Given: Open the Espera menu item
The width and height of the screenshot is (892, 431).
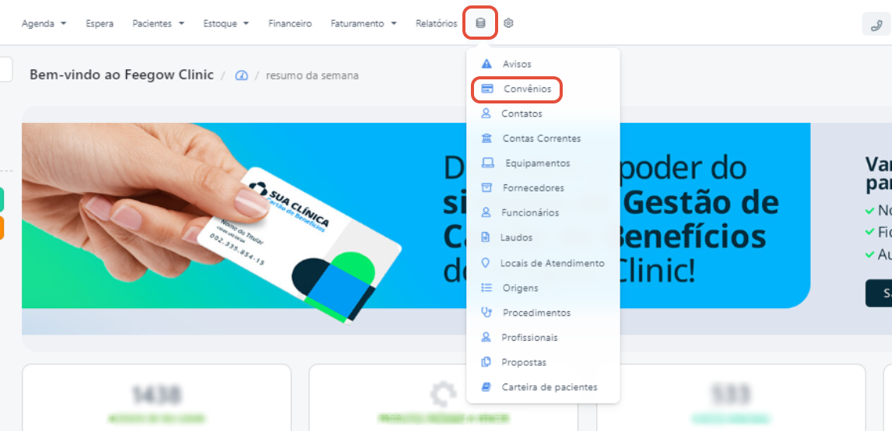Looking at the screenshot, I should pyautogui.click(x=100, y=23).
